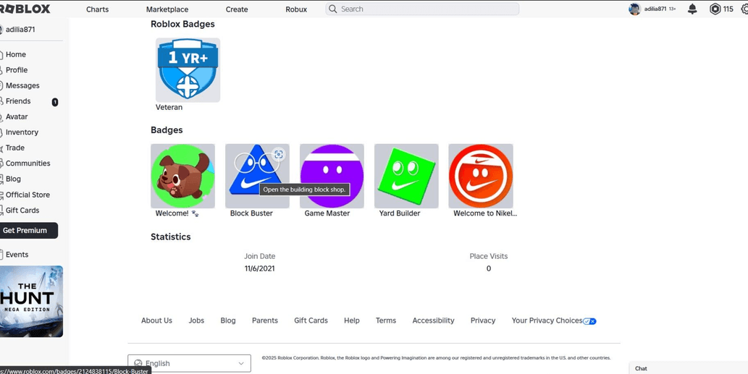Click the Veteran badge label
The height and width of the screenshot is (374, 748).
[169, 107]
